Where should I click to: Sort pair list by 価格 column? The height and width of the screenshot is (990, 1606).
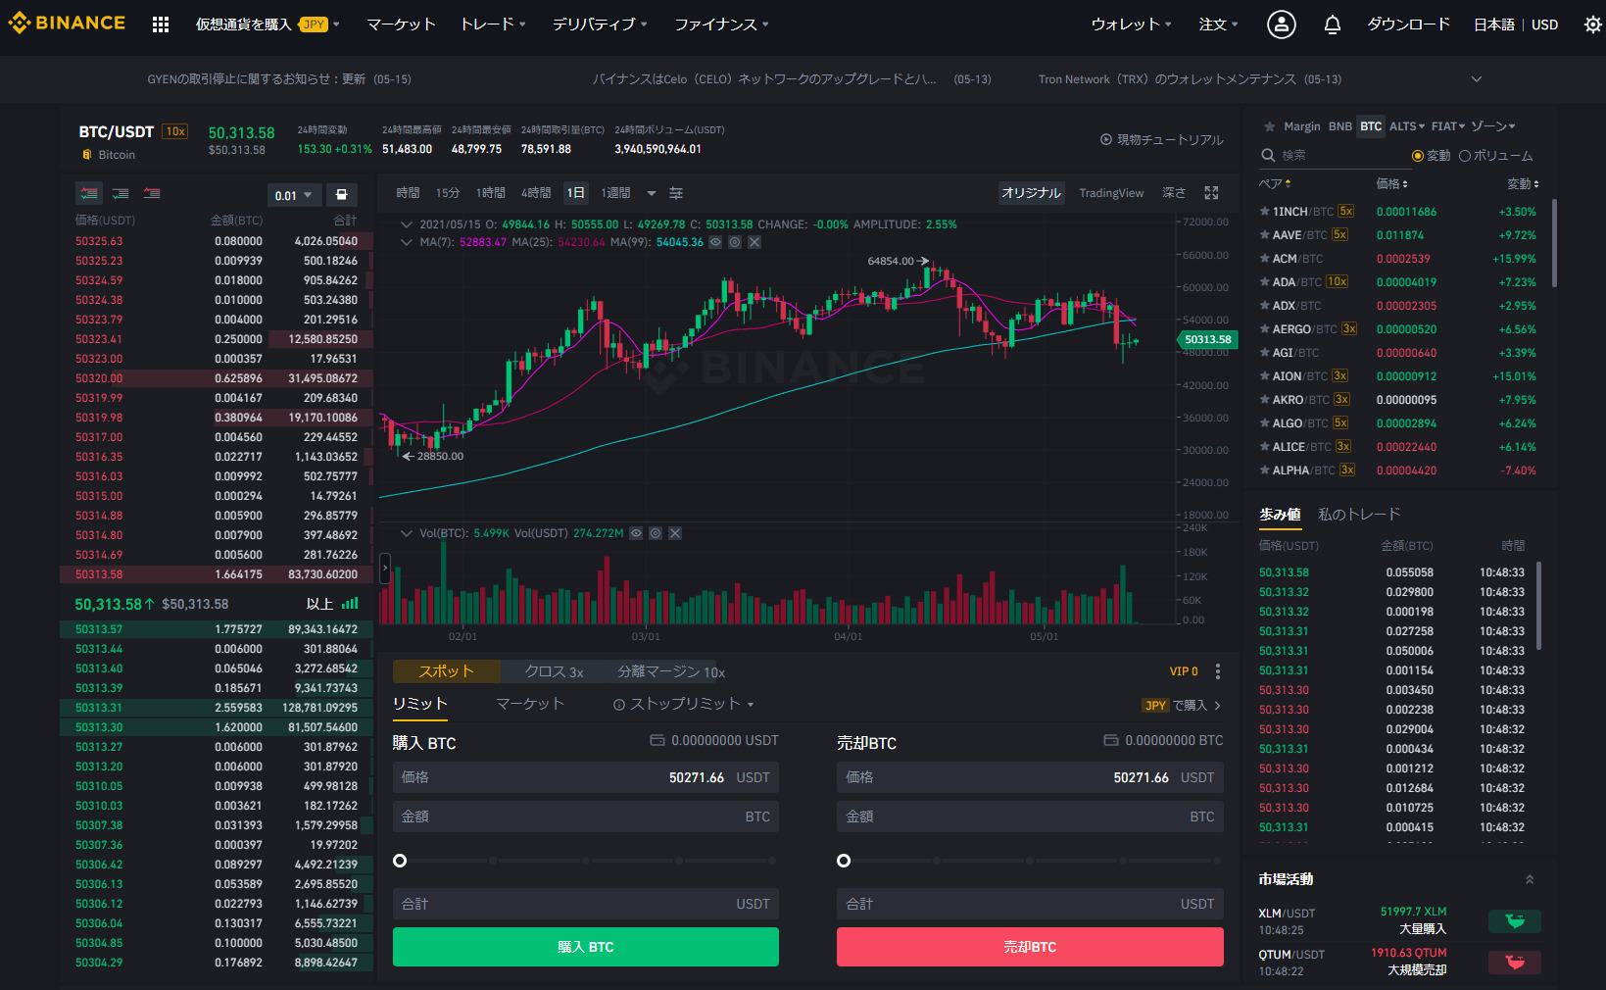click(1391, 184)
